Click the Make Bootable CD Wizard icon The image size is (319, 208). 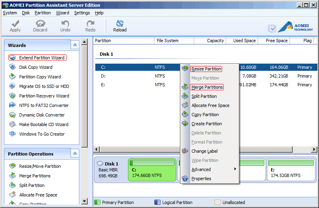tap(12, 124)
